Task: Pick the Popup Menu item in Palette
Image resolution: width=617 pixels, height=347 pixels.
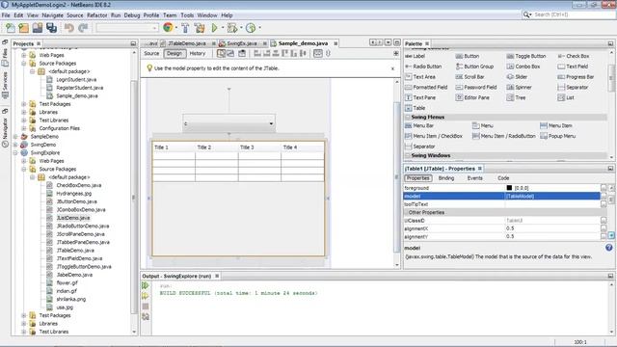Action: click(558, 136)
